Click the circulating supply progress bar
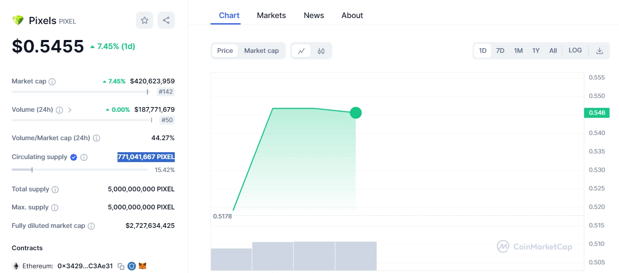The width and height of the screenshot is (619, 273). (x=80, y=170)
